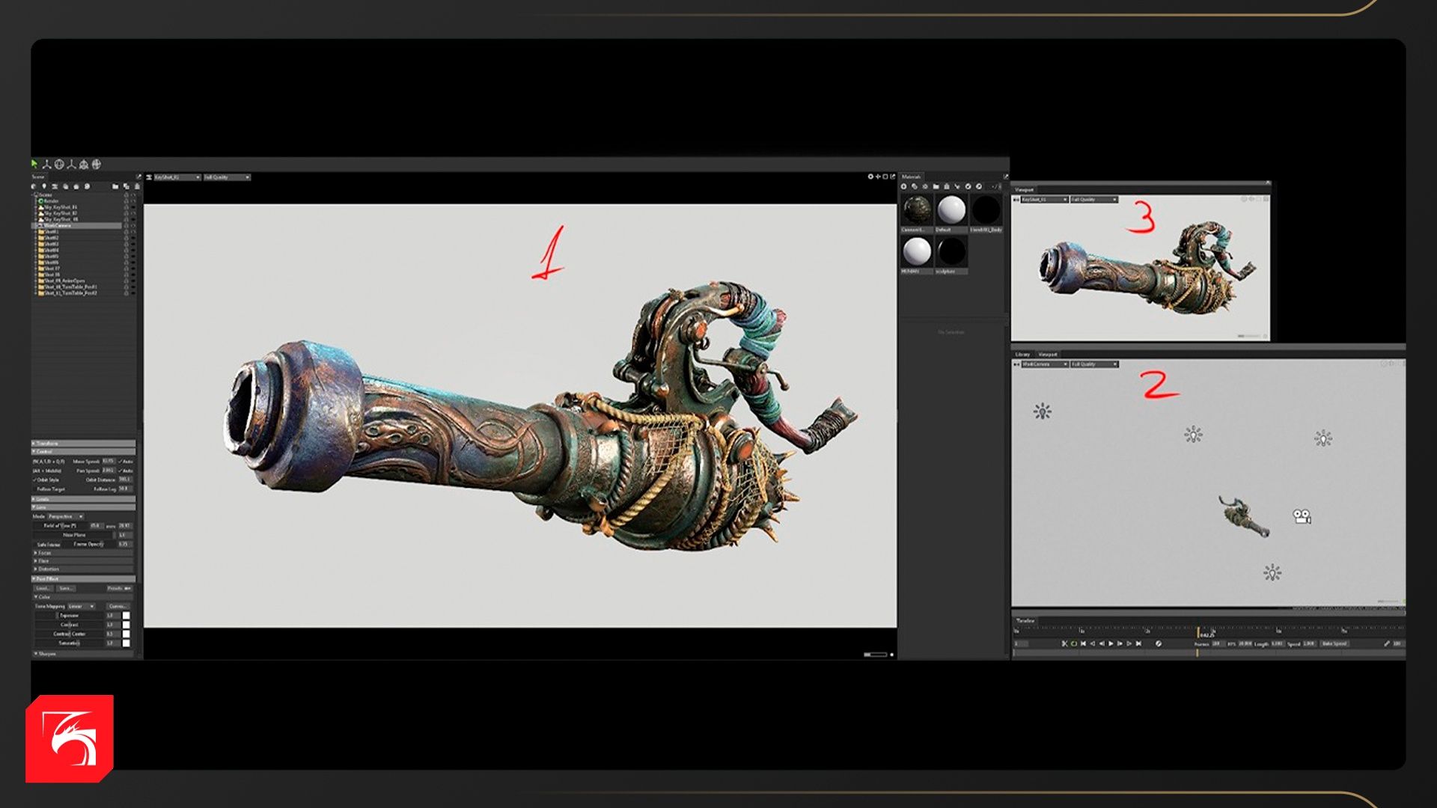
Task: Click the camera icon in the scene viewport
Action: click(x=1302, y=516)
